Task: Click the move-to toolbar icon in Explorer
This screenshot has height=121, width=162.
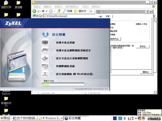Action: tap(91, 11)
